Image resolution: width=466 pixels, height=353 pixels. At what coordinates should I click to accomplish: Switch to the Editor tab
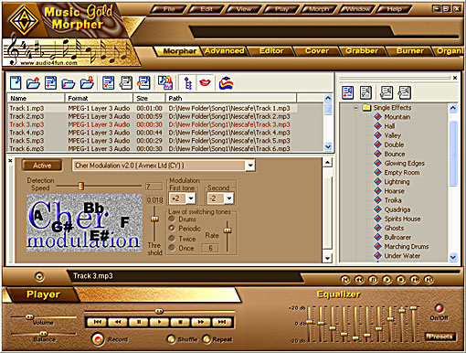tap(271, 51)
